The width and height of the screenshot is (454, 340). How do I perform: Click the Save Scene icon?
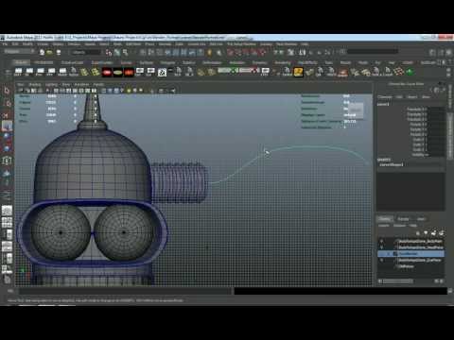[x=59, y=52]
